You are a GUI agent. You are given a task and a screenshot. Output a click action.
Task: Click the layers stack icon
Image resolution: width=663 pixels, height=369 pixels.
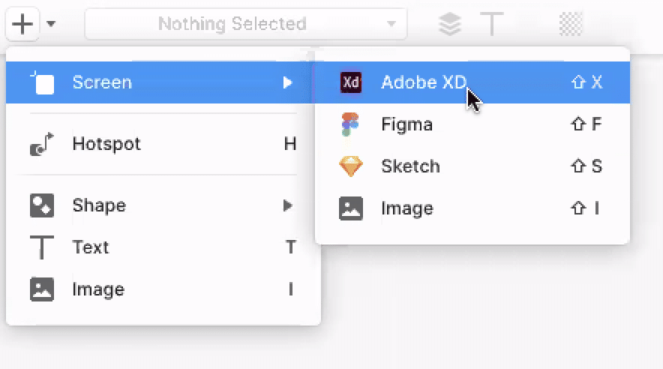click(449, 24)
